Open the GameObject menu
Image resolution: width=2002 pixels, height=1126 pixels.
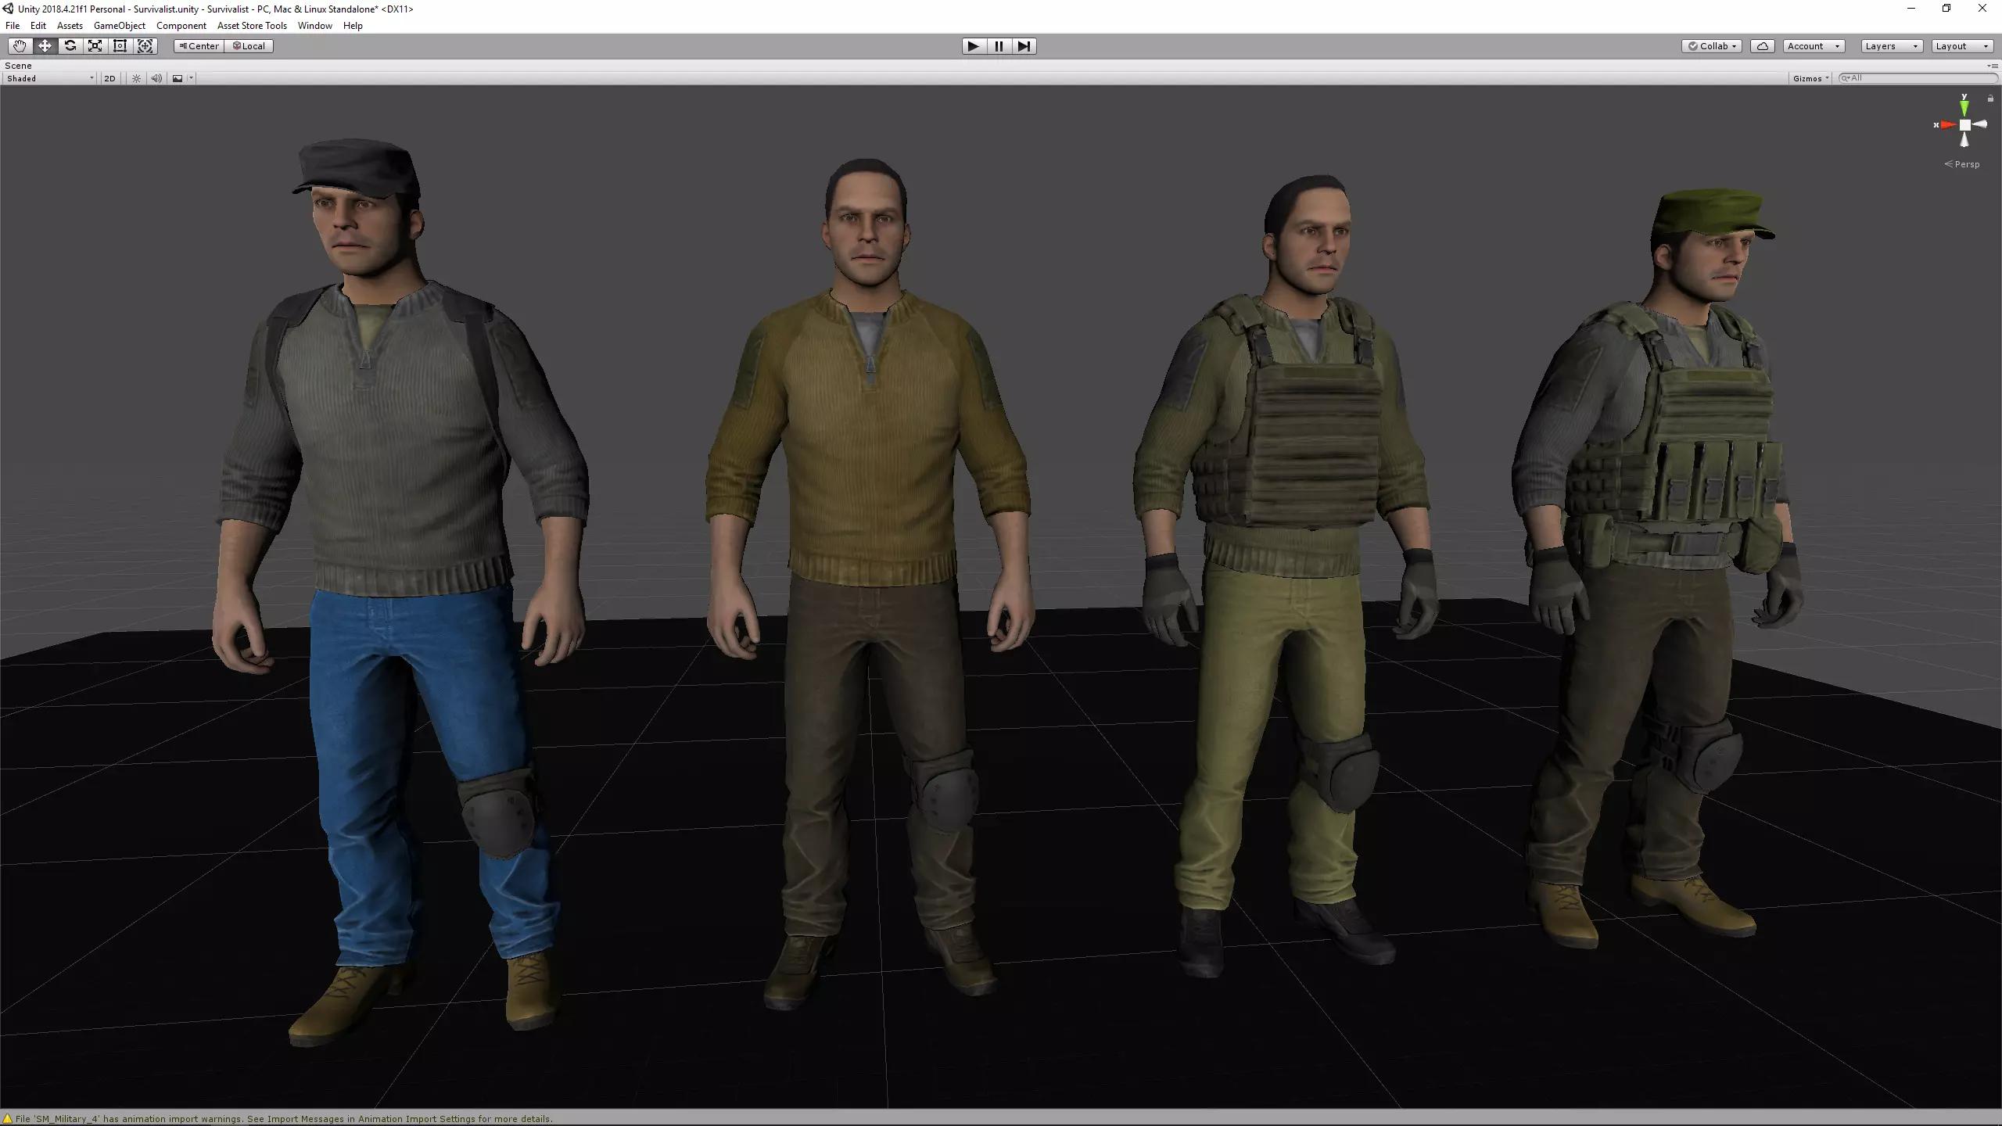pyautogui.click(x=119, y=26)
